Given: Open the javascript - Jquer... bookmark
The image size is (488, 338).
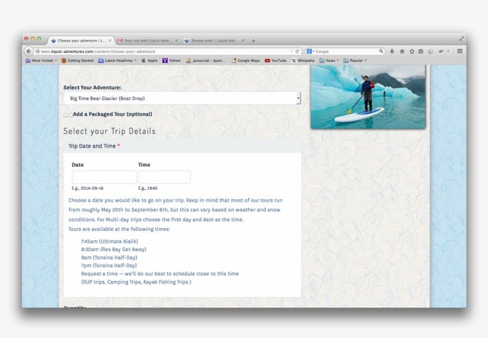Looking at the screenshot, I should click(x=206, y=60).
